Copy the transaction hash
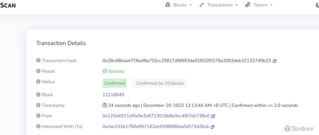 pyautogui.click(x=274, y=61)
